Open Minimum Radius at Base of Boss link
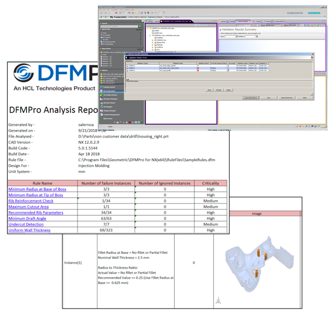 tap(37, 189)
